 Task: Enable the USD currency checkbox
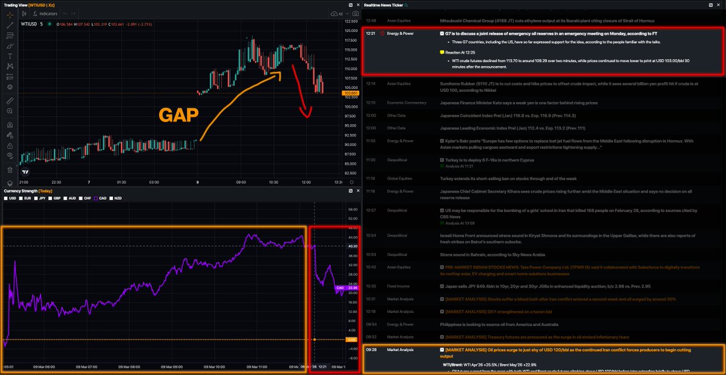tap(6, 198)
